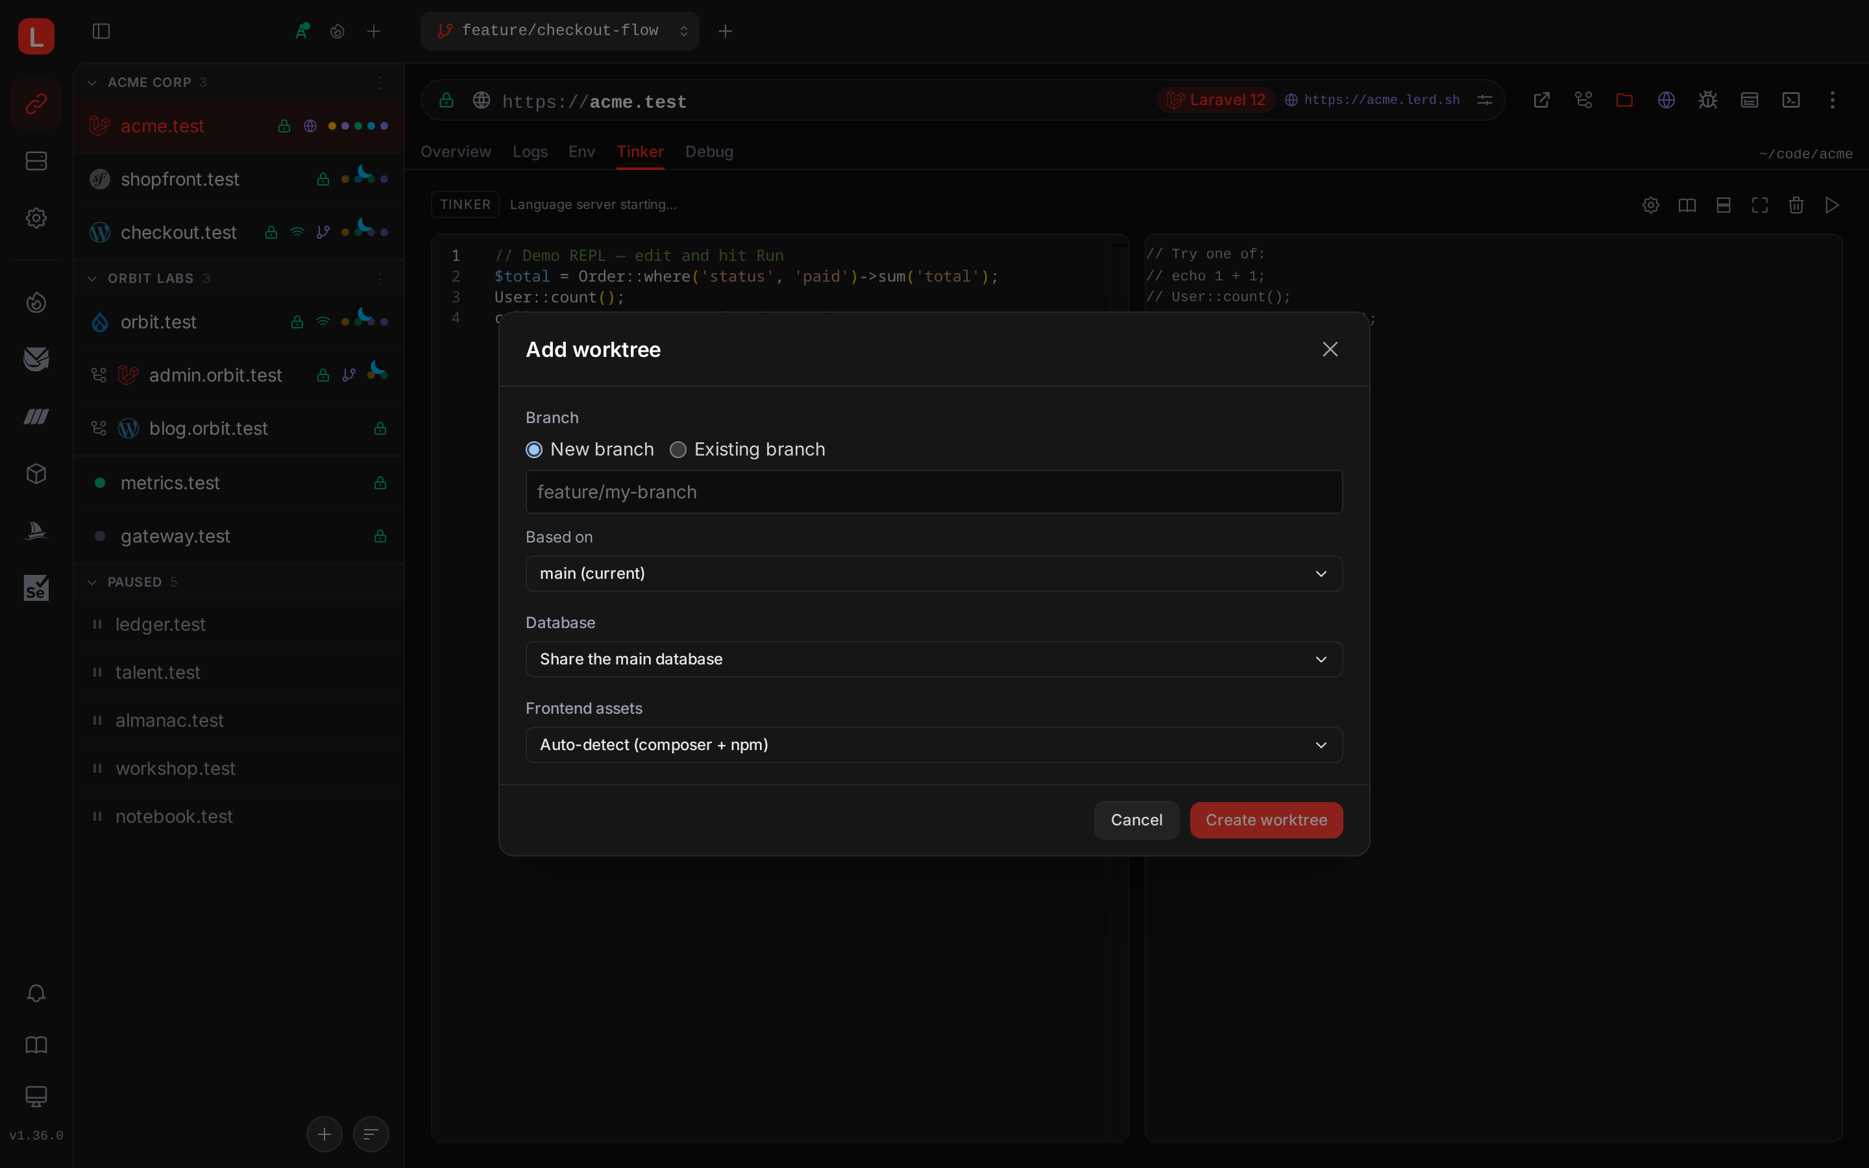1869x1168 pixels.
Task: Collapse the ACME CORP group
Action: (x=92, y=82)
